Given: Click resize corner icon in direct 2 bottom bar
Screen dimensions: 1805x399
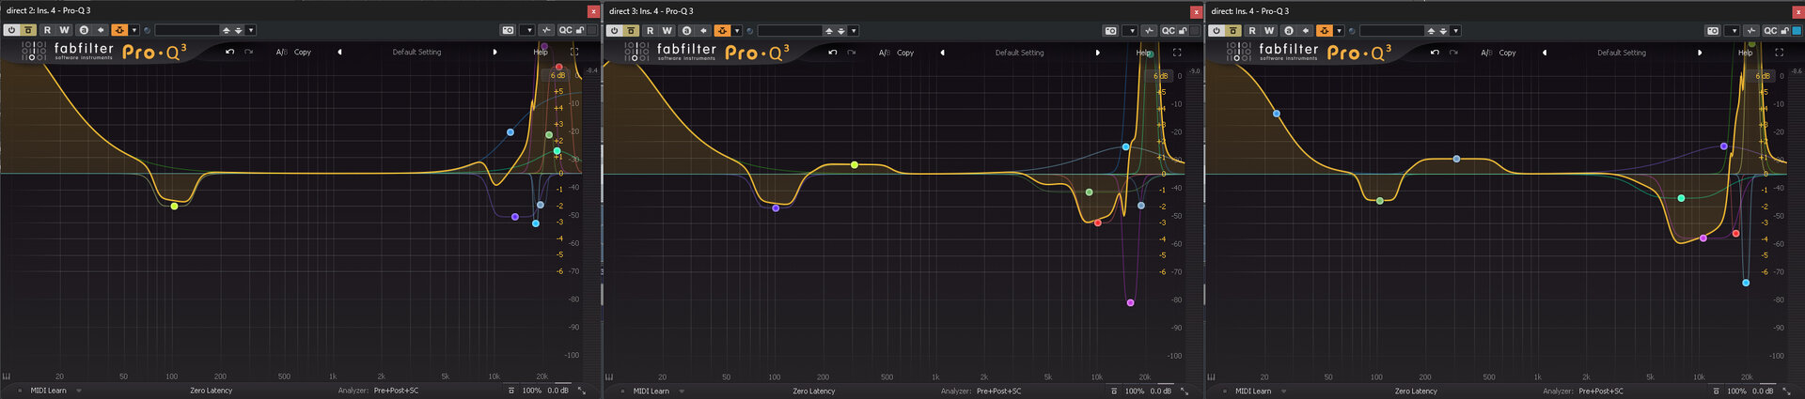Looking at the screenshot, I should [x=582, y=391].
